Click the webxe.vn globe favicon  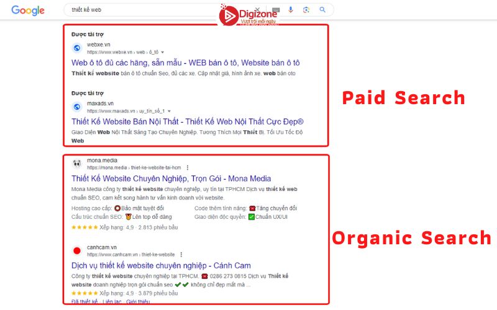coord(77,48)
